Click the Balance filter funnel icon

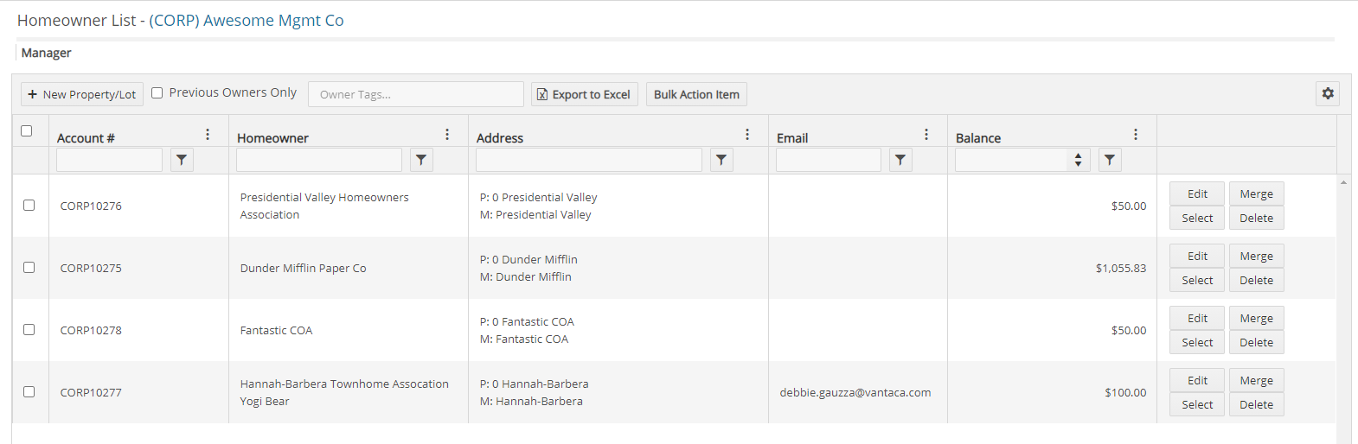[1110, 160]
